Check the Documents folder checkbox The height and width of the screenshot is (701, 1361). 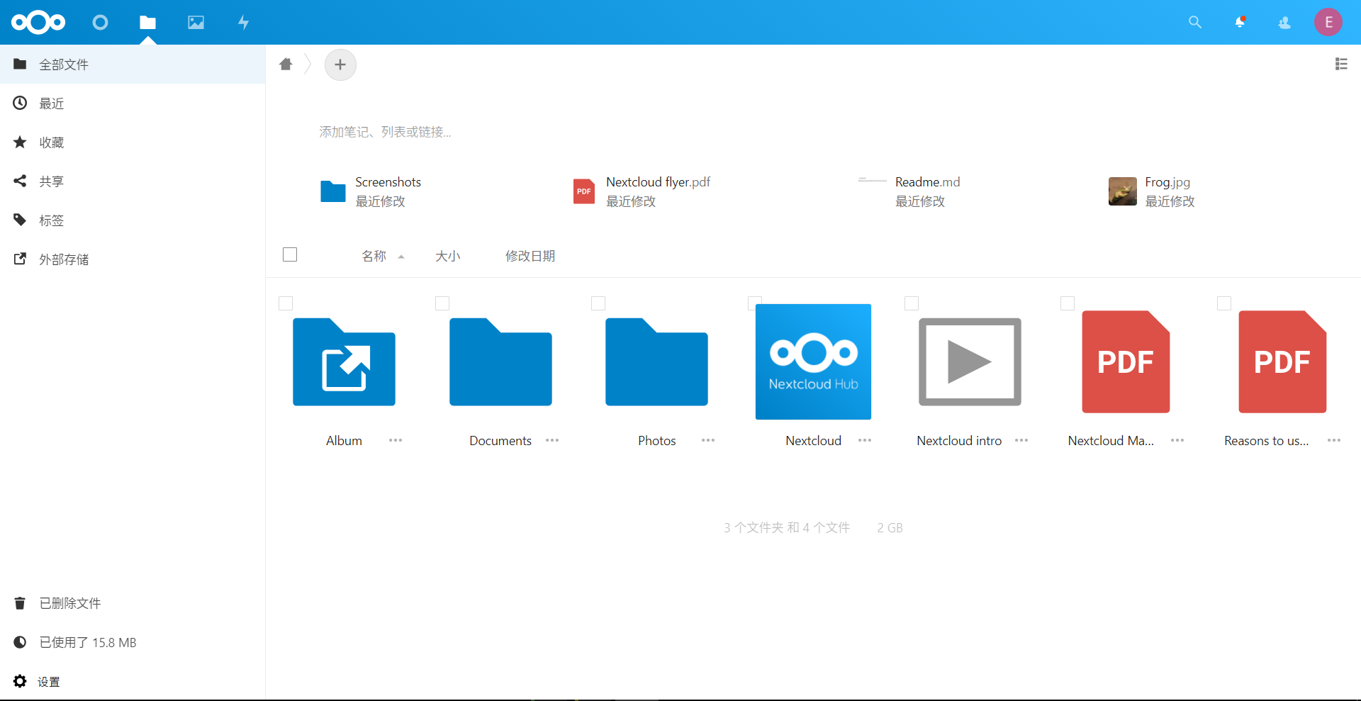click(x=442, y=303)
